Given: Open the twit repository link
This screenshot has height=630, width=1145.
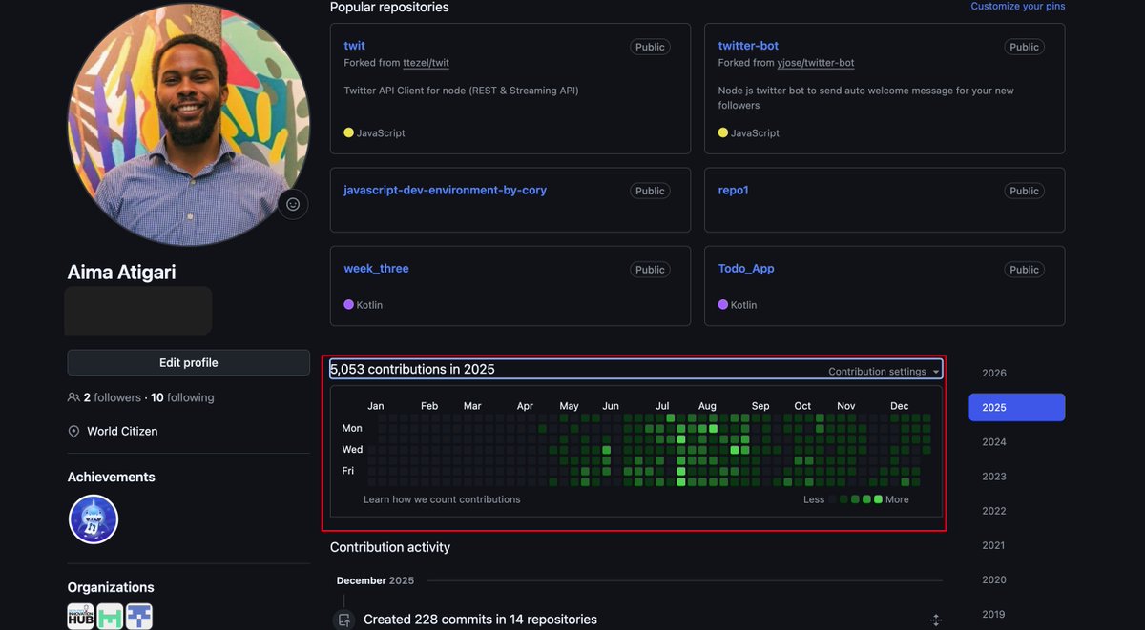Looking at the screenshot, I should [354, 45].
